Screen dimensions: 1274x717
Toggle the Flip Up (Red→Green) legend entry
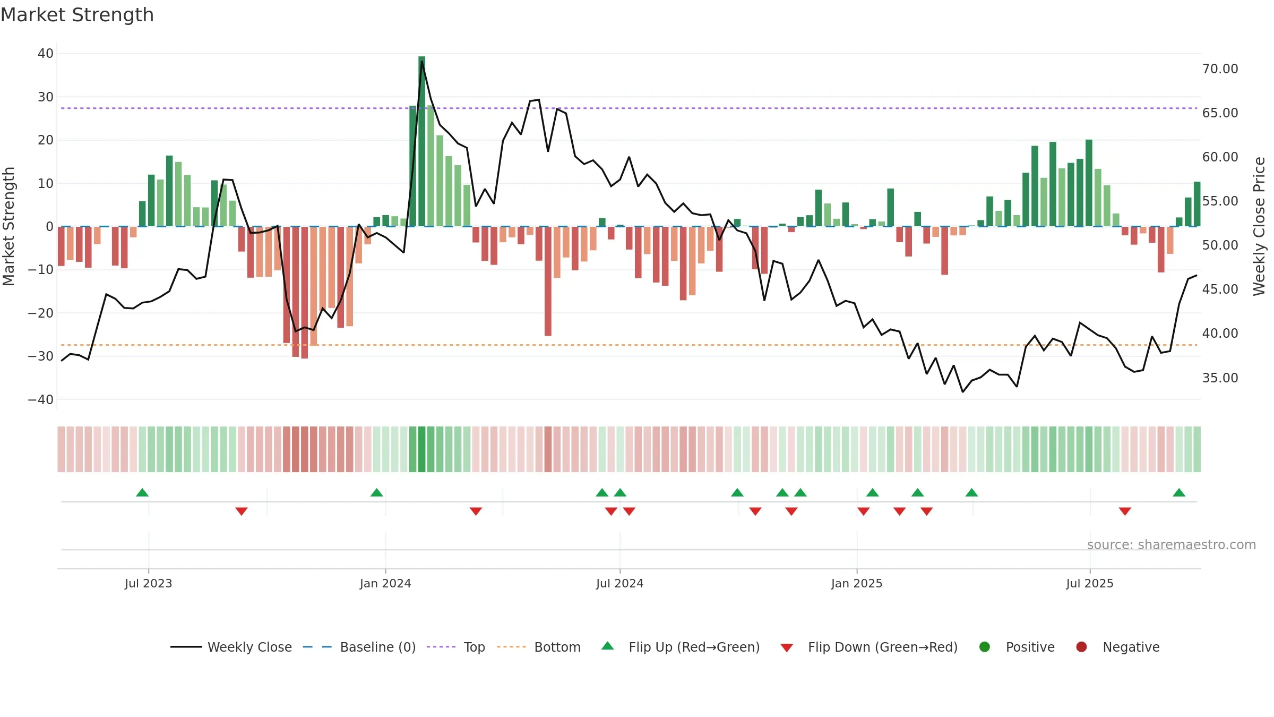click(681, 647)
